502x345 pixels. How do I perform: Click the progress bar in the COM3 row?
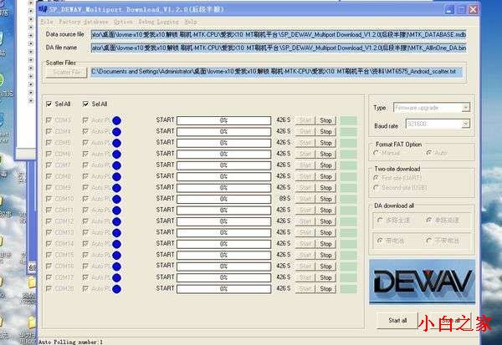pos(223,120)
